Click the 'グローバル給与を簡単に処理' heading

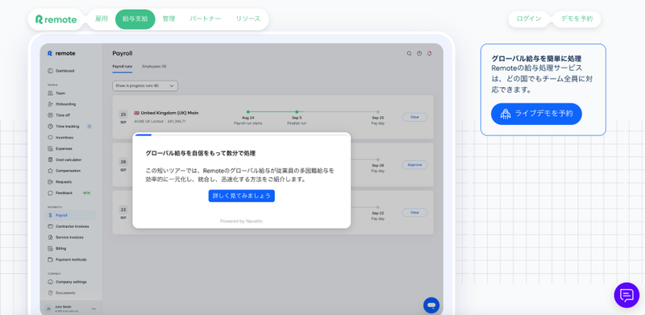pos(536,59)
